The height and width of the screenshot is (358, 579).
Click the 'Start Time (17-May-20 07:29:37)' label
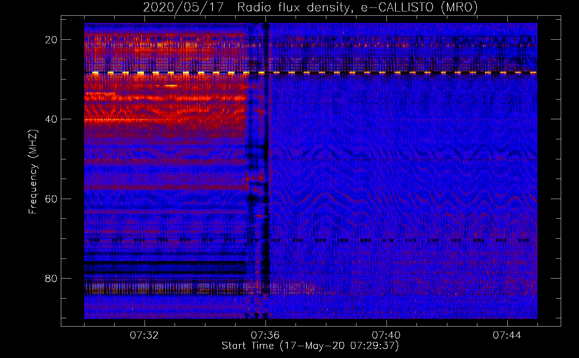point(310,346)
